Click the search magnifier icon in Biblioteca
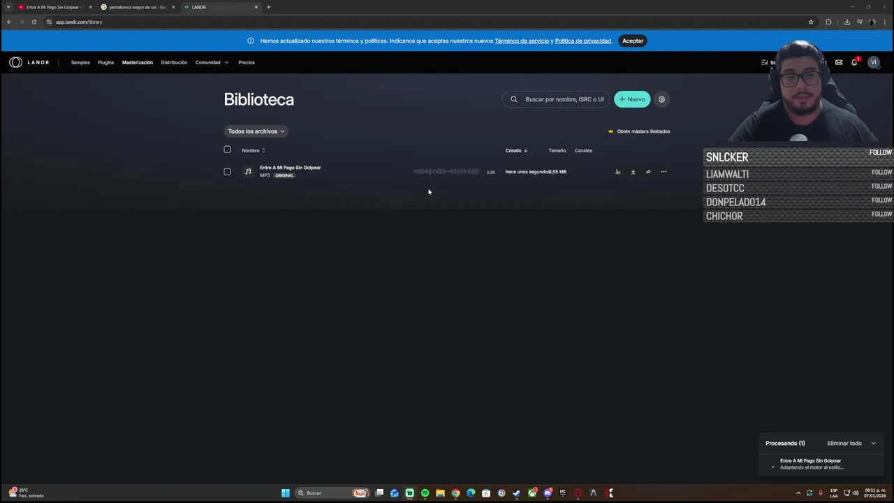This screenshot has width=894, height=503. click(x=514, y=99)
